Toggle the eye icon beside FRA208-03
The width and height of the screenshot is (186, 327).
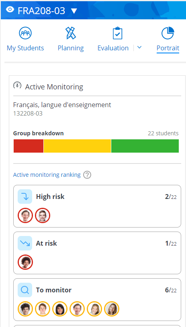(x=10, y=10)
